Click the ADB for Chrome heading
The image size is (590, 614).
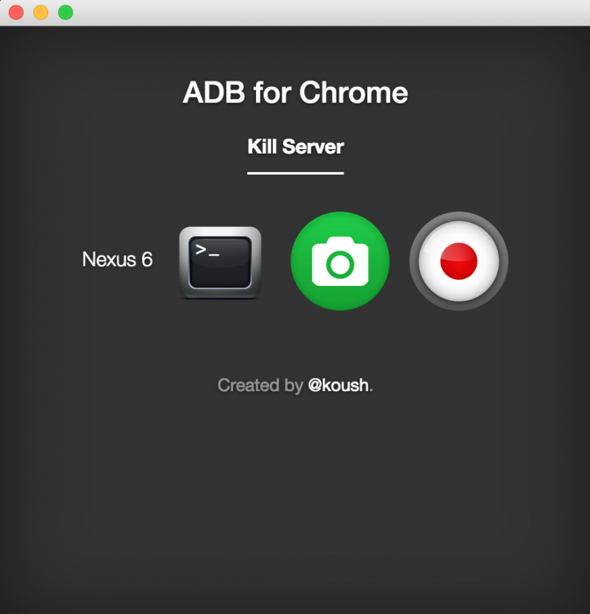coord(295,92)
